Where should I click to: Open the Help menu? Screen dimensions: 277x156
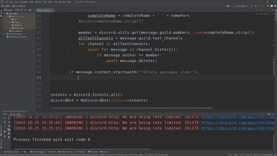(x=69, y=2)
